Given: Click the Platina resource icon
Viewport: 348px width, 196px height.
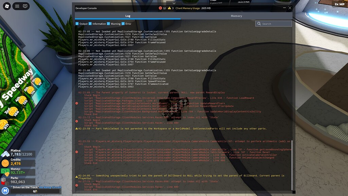Looking at the screenshot, I should (5, 154).
